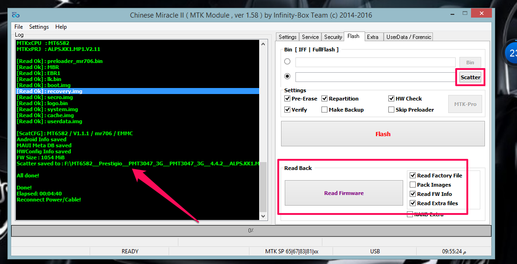This screenshot has height=264, width=517.
Task: Click the Elapsed: 00:04:40 log line
Action: 39,194
